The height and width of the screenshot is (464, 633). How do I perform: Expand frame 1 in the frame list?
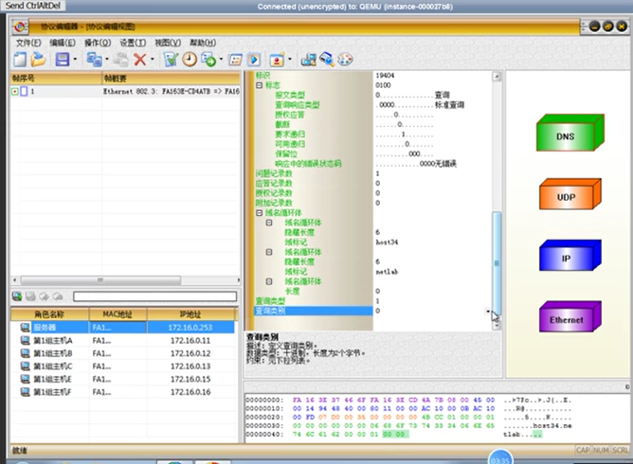pos(15,92)
